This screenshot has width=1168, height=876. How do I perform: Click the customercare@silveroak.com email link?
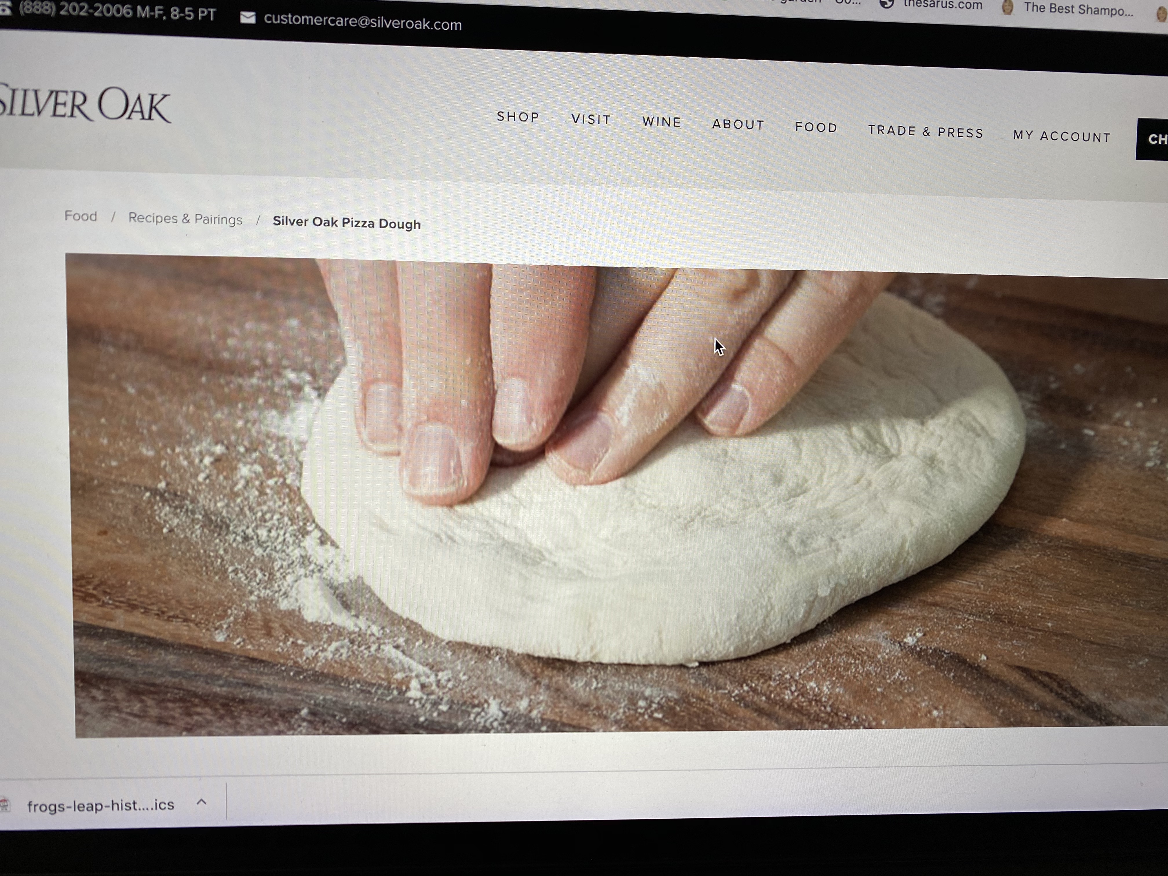[x=362, y=22]
